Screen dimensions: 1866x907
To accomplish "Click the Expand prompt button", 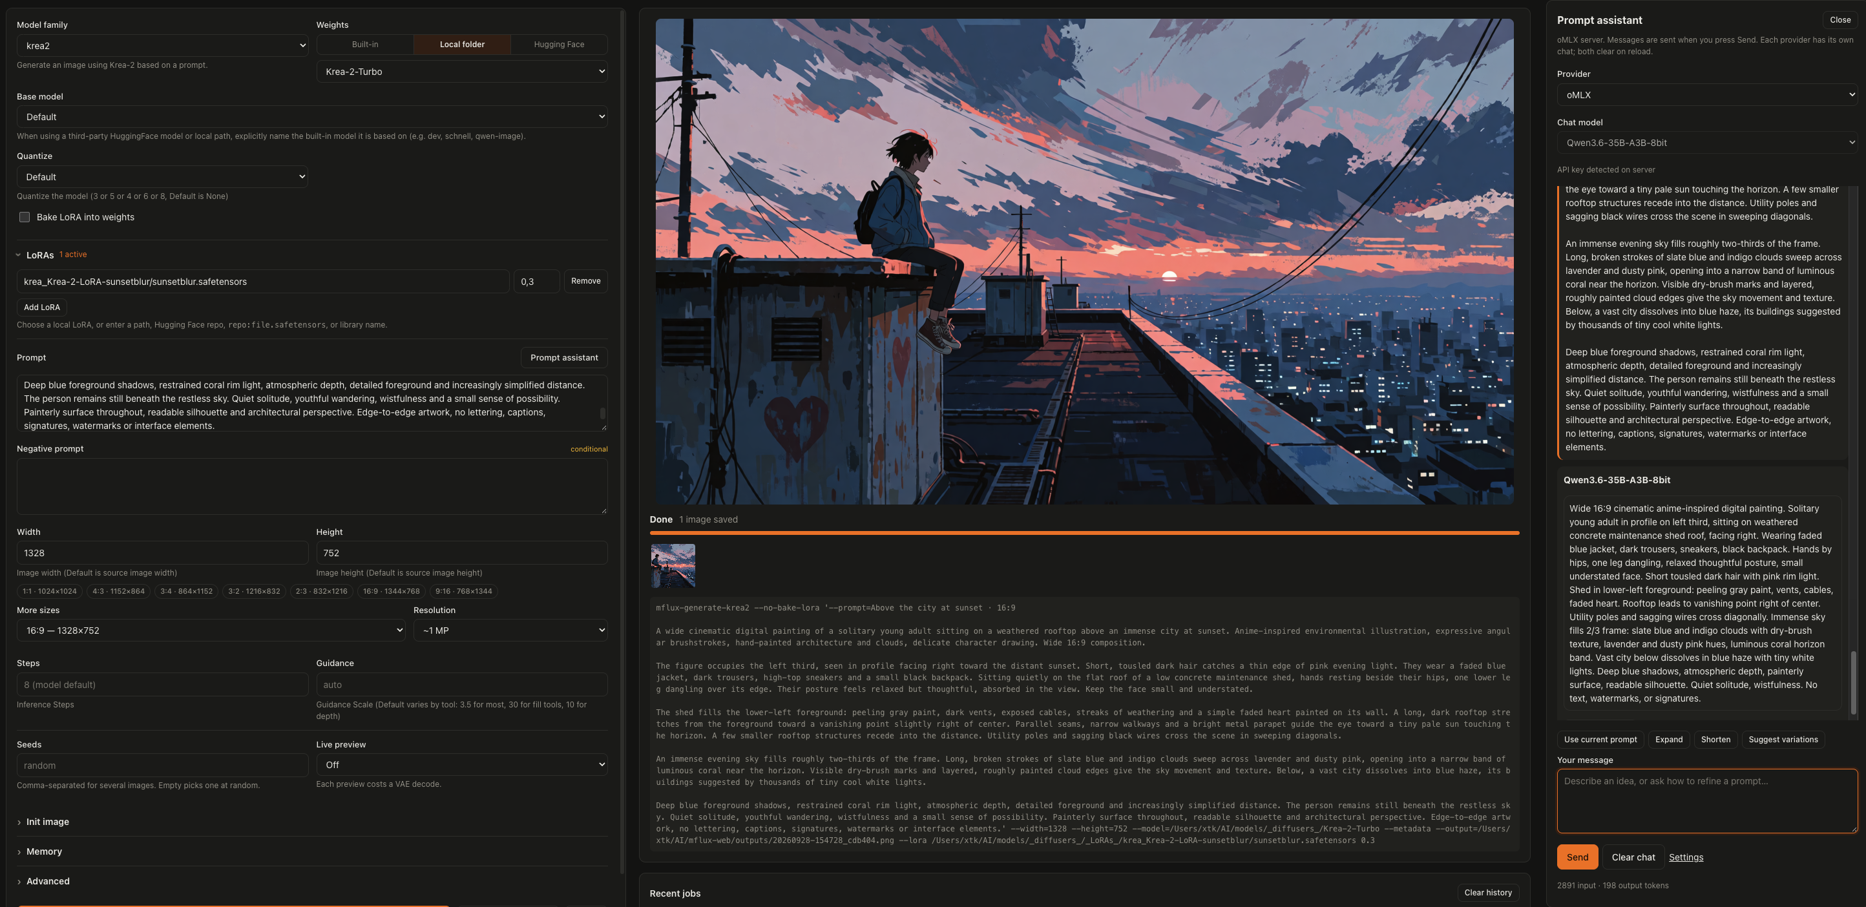I will click(1668, 740).
